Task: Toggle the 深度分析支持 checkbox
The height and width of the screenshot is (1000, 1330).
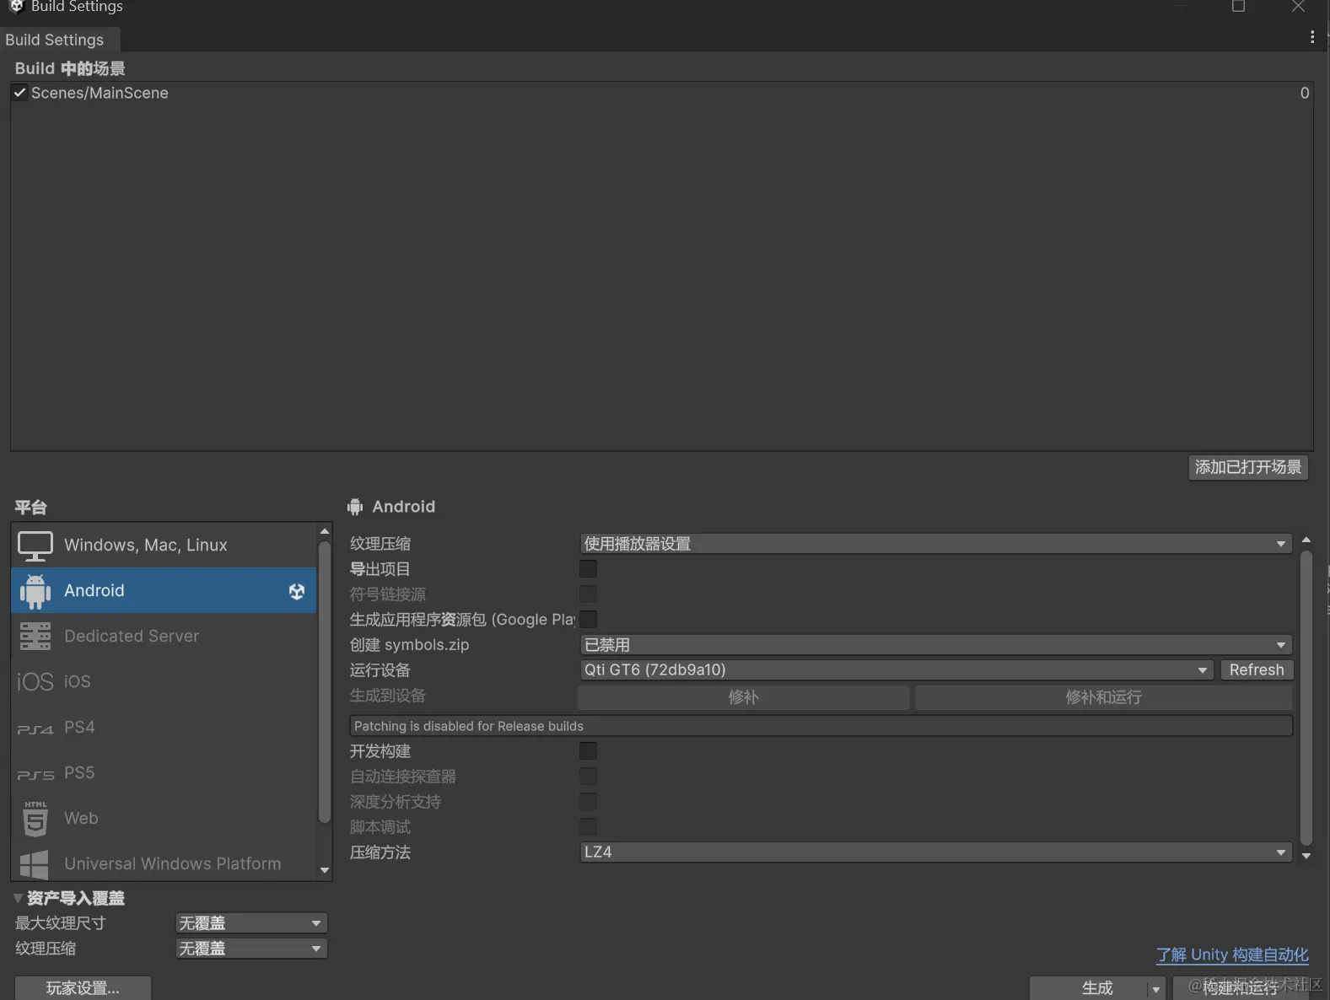Action: (588, 802)
